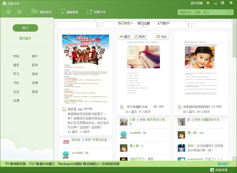Open the 收藏的好东东 topic link
Image resolution: width=237 pixels, height=173 pixels.
211,120
